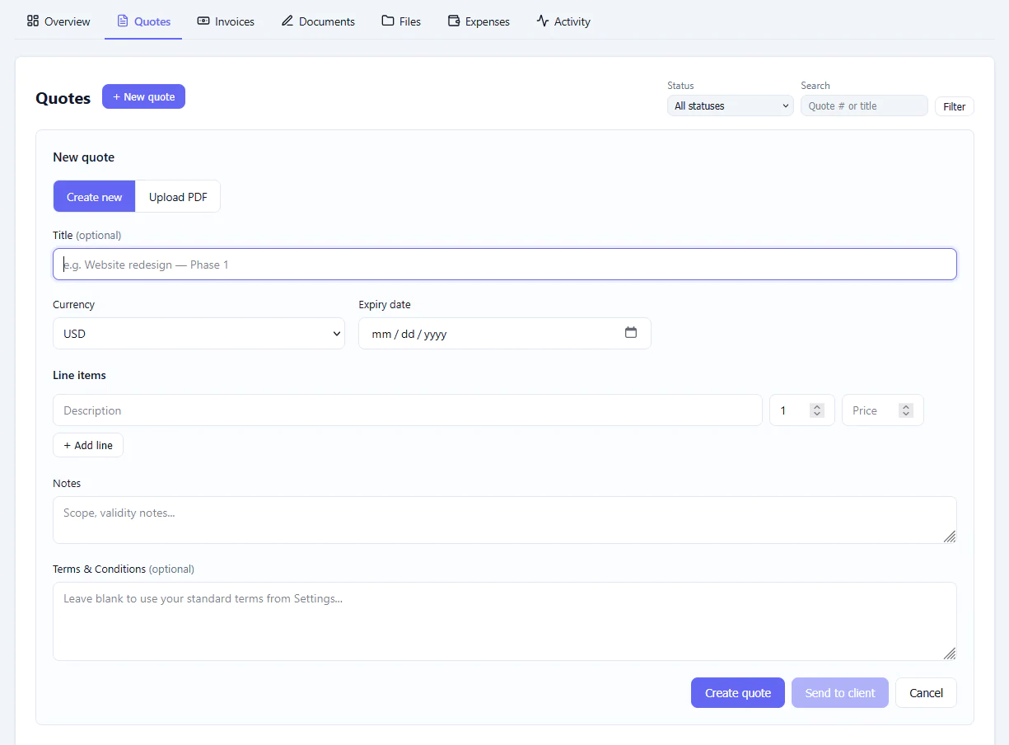Viewport: 1009px width, 745px height.
Task: Click the Activity pulse icon
Action: click(x=543, y=21)
